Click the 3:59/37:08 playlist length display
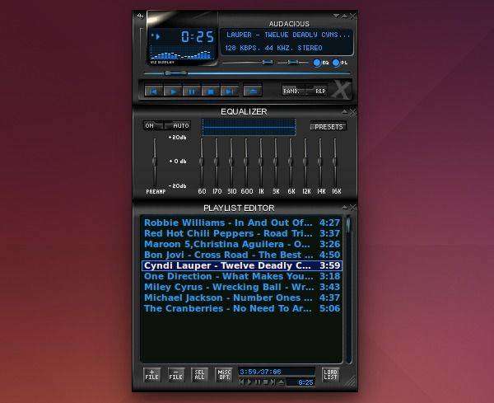The image size is (494, 403). pyautogui.click(x=277, y=372)
